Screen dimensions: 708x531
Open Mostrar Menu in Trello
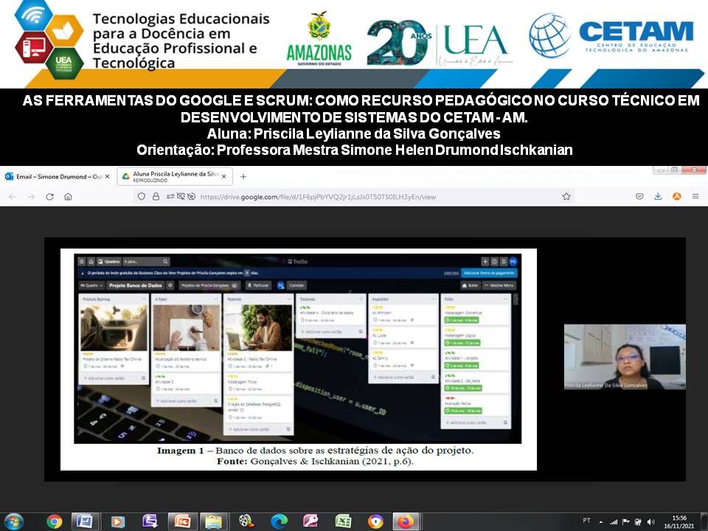[x=499, y=285]
